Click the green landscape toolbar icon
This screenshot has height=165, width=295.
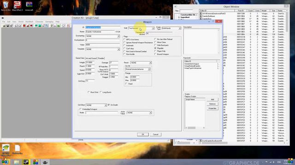coord(59,26)
